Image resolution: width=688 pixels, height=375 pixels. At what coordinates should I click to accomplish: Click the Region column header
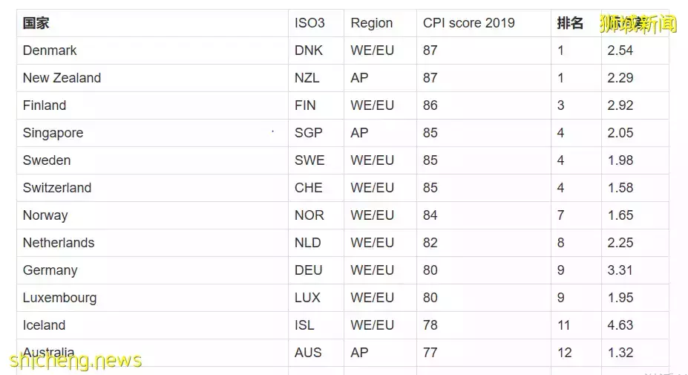pos(371,23)
